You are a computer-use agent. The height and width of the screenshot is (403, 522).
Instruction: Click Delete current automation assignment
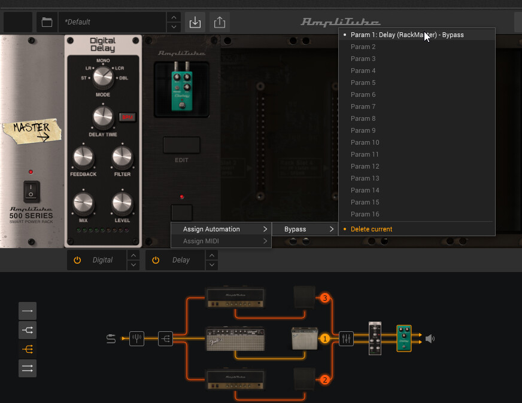point(371,229)
